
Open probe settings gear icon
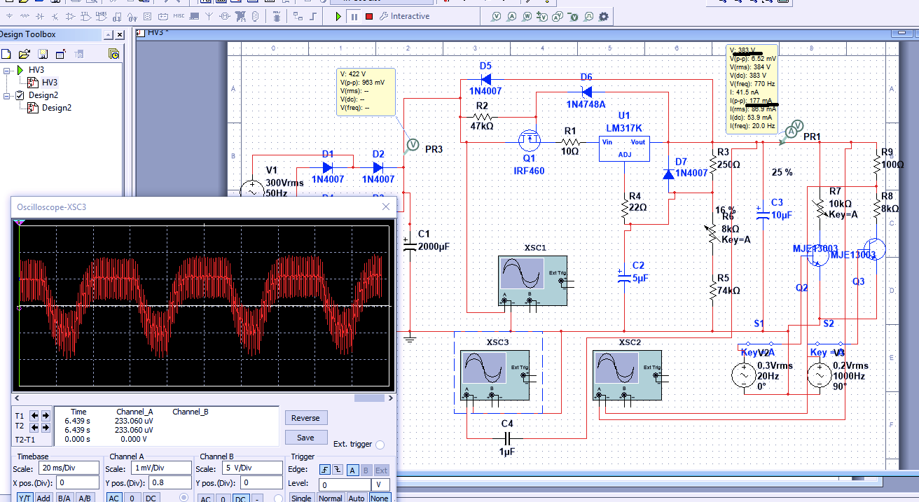click(603, 16)
